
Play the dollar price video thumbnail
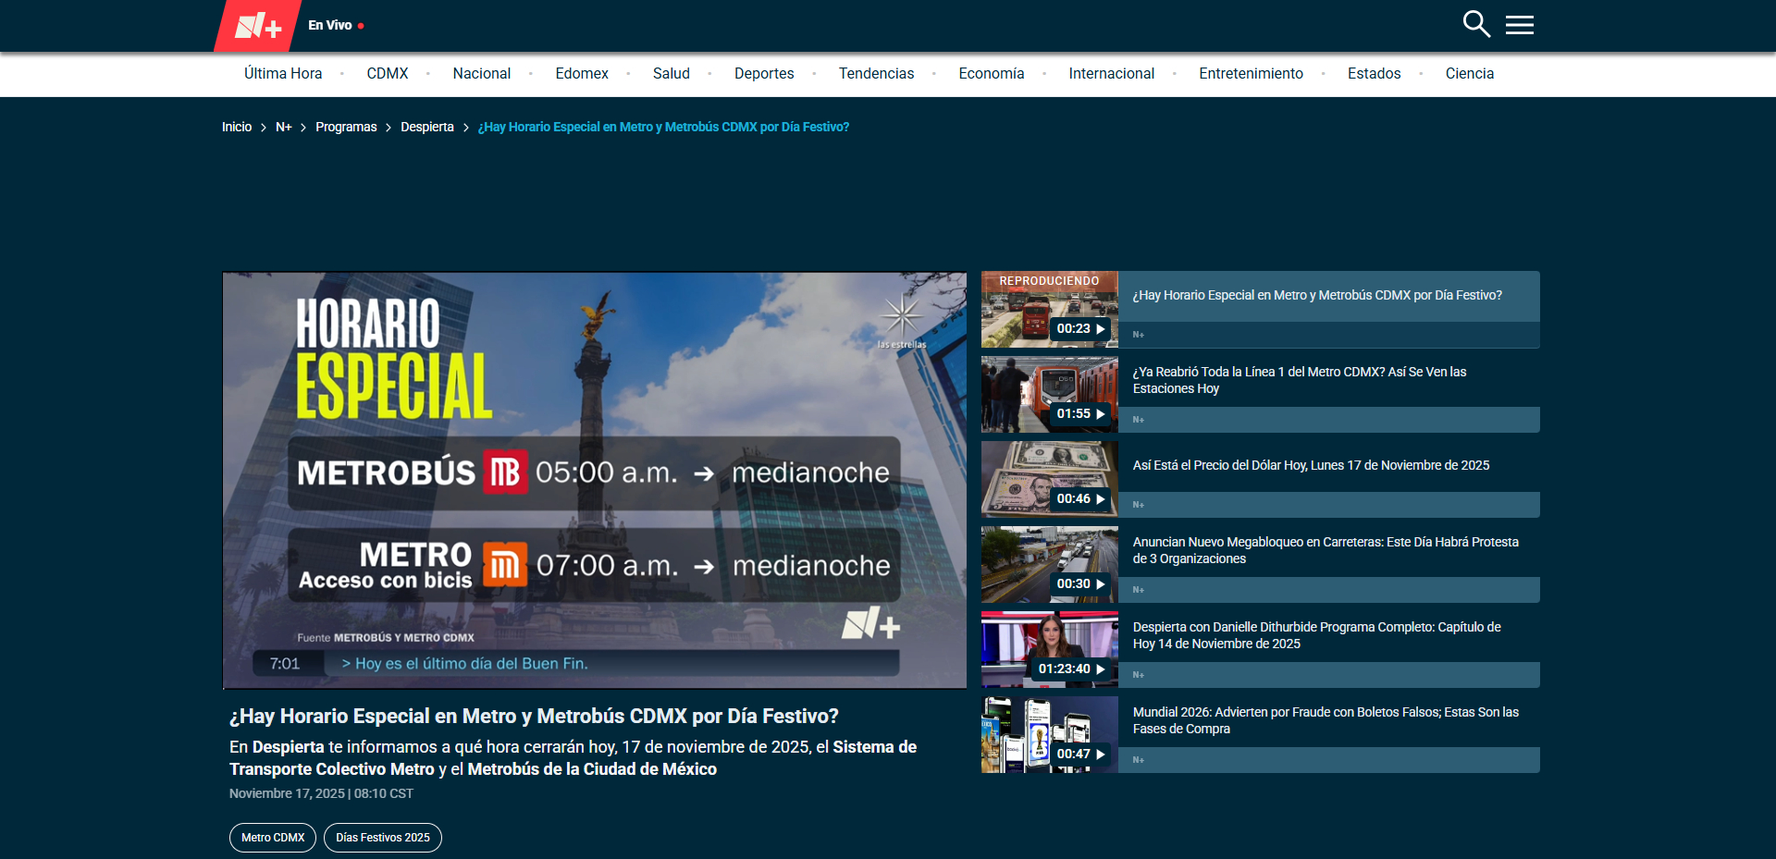coord(1050,479)
